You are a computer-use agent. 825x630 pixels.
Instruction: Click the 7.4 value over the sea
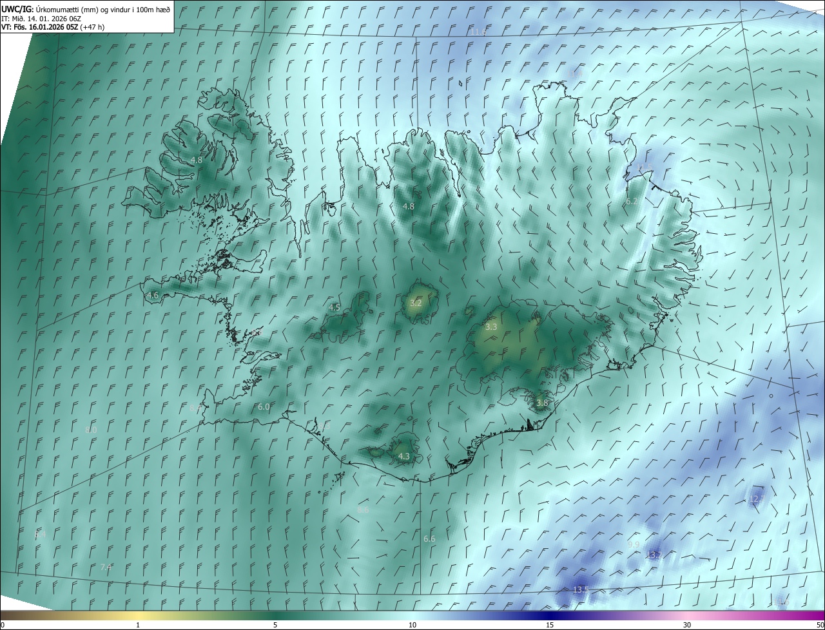(106, 568)
